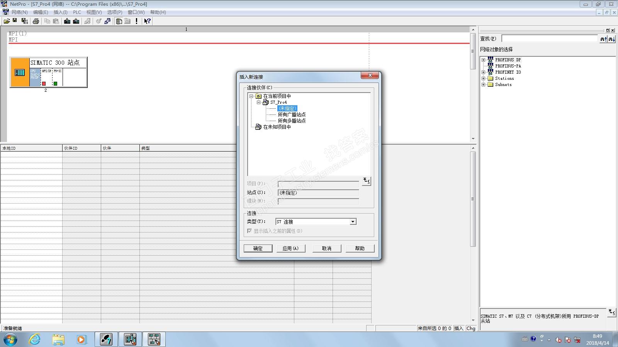Screen dimensions: 618x347
Task: Click the collapse icon beside catalog description
Action: coord(611,312)
